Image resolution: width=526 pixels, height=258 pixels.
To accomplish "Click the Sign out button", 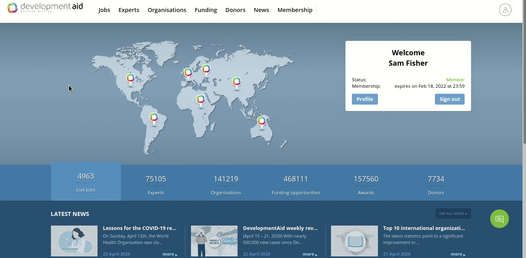I will pyautogui.click(x=449, y=99).
